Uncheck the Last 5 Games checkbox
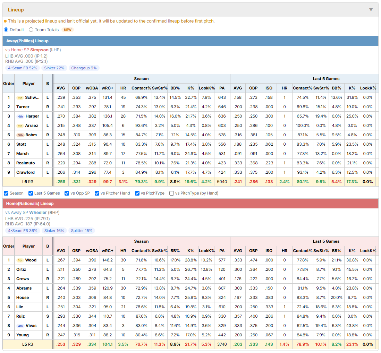The image size is (381, 353). (x=31, y=193)
